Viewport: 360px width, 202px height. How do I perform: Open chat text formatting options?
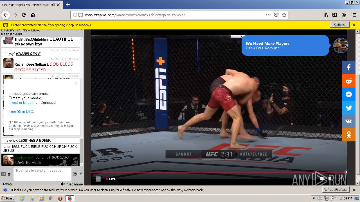[81, 174]
